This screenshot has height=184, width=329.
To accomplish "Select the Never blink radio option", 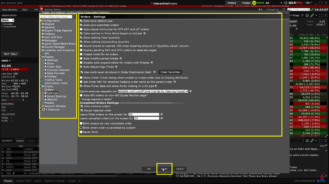I will tap(82, 132).
